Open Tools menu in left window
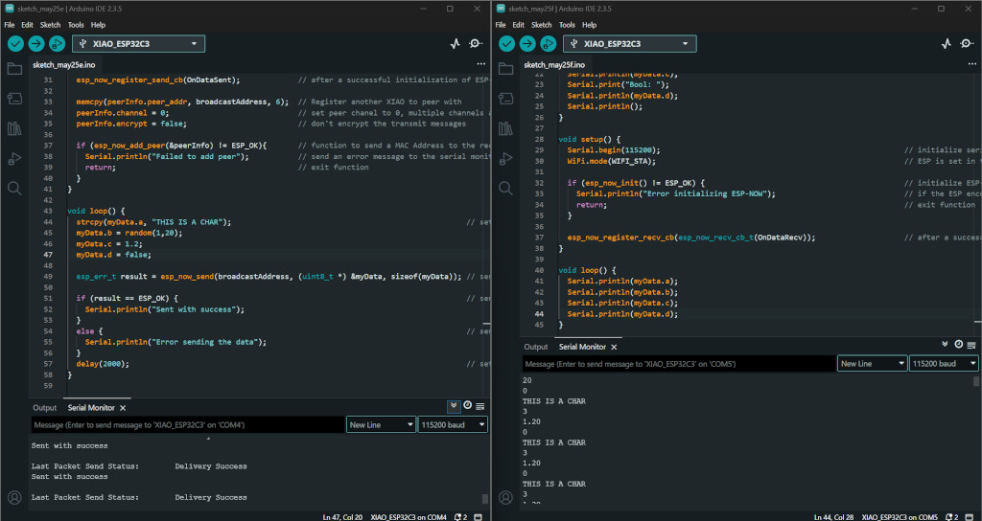 76,25
